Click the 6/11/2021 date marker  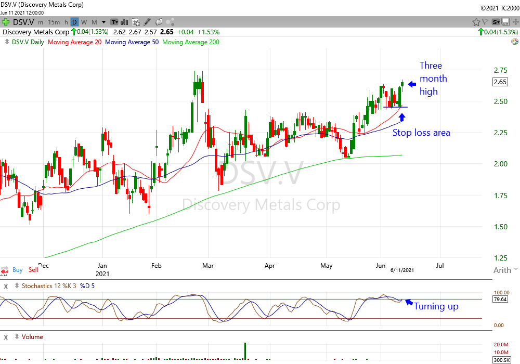pyautogui.click(x=402, y=270)
